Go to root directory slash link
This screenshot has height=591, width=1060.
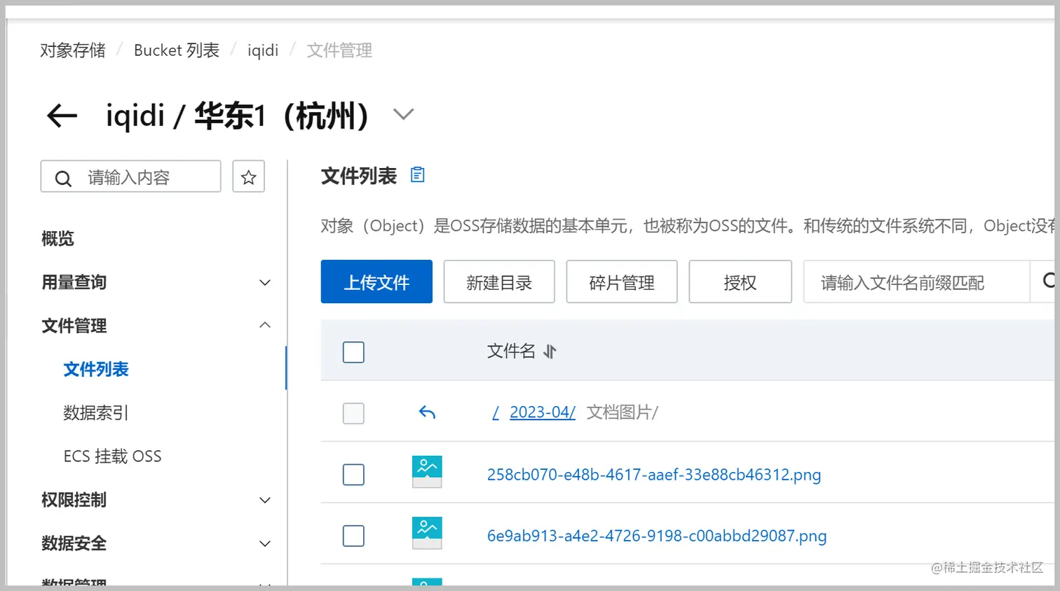click(x=496, y=412)
